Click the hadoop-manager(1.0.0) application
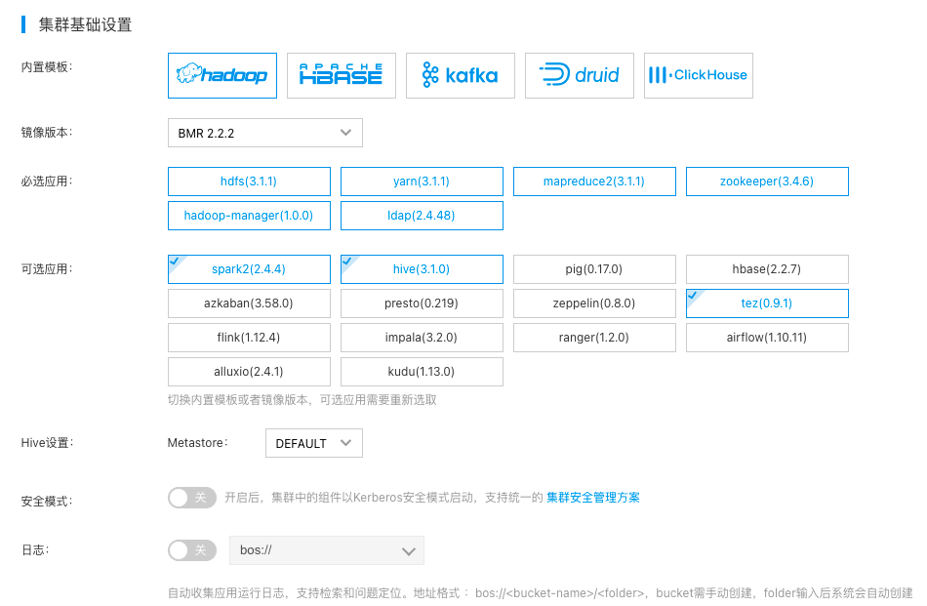Image resolution: width=927 pixels, height=606 pixels. (249, 216)
